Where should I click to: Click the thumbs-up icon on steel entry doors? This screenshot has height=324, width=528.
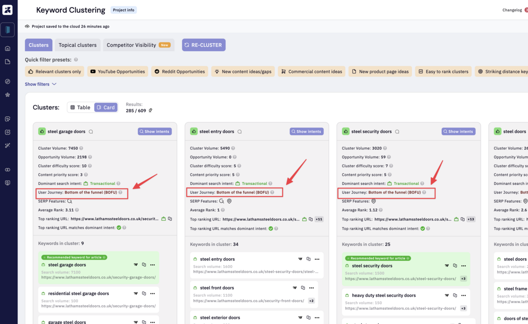[x=194, y=131]
